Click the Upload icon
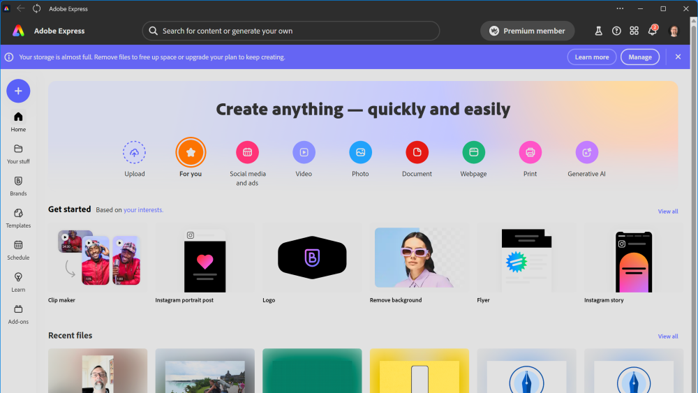Image resolution: width=698 pixels, height=393 pixels. pyautogui.click(x=135, y=152)
